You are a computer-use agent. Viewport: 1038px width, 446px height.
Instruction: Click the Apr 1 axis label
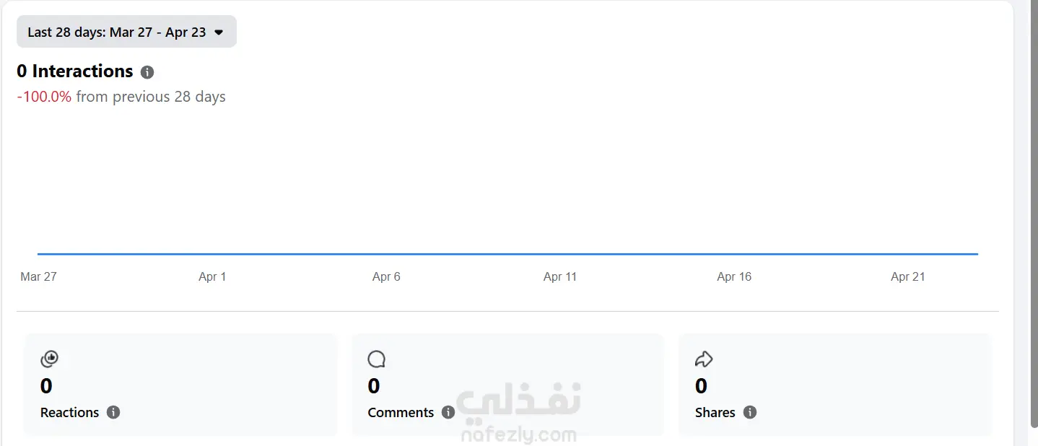(x=212, y=276)
